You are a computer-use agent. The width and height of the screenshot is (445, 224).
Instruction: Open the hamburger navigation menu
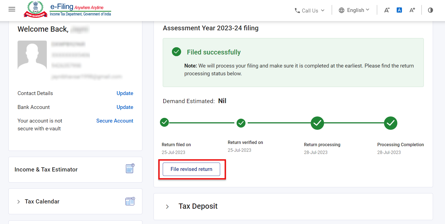click(x=12, y=9)
